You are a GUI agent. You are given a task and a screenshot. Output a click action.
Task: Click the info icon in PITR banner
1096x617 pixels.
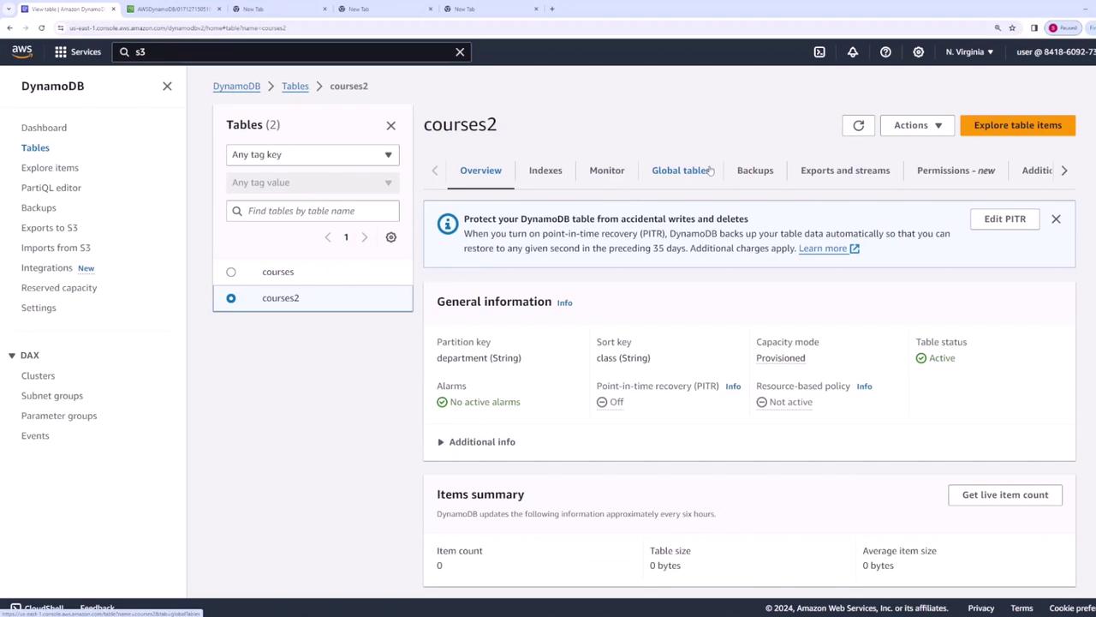[x=447, y=225]
